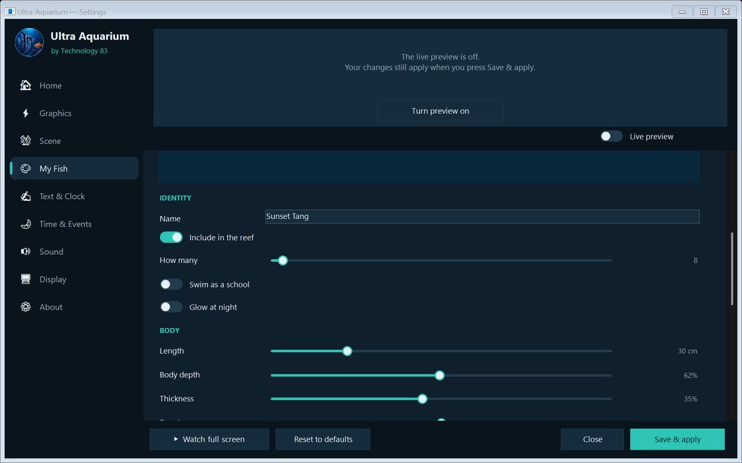Screen dimensions: 742x463
Task: Click the Thickness slider handle
Action: (x=422, y=399)
